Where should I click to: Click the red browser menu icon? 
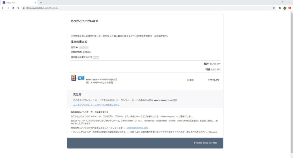coord(290,8)
